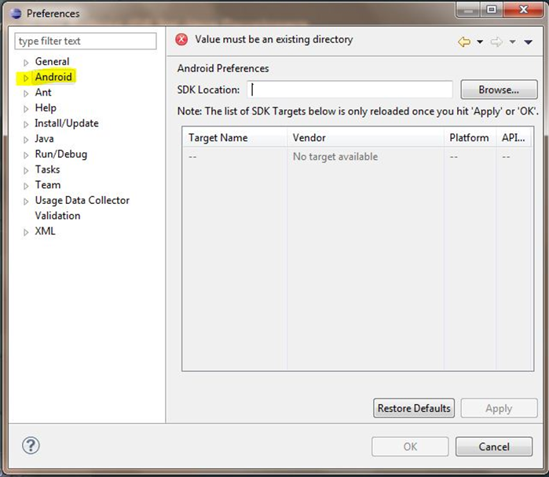The width and height of the screenshot is (549, 477).
Task: Click the API... column header
Action: click(x=514, y=137)
